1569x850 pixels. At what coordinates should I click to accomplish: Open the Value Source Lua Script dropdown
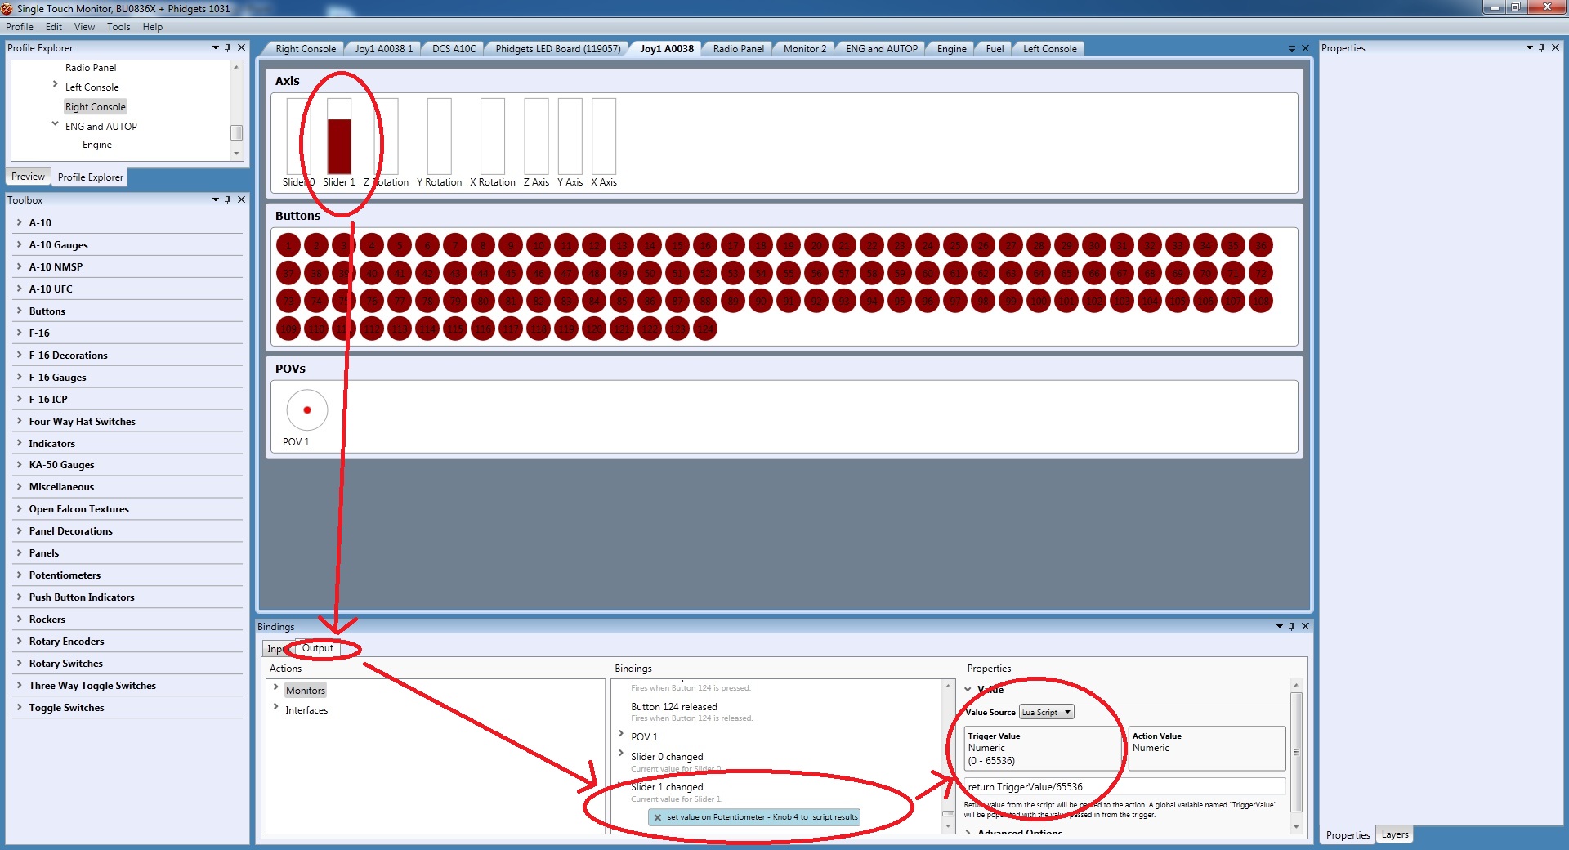1047,713
